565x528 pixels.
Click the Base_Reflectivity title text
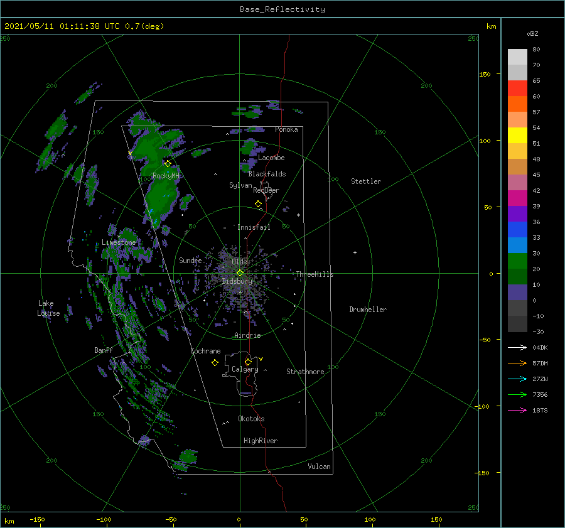click(x=282, y=9)
